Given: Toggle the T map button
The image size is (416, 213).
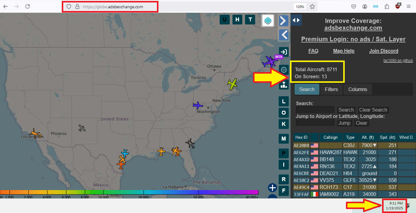Looking at the screenshot, I should point(250,20).
